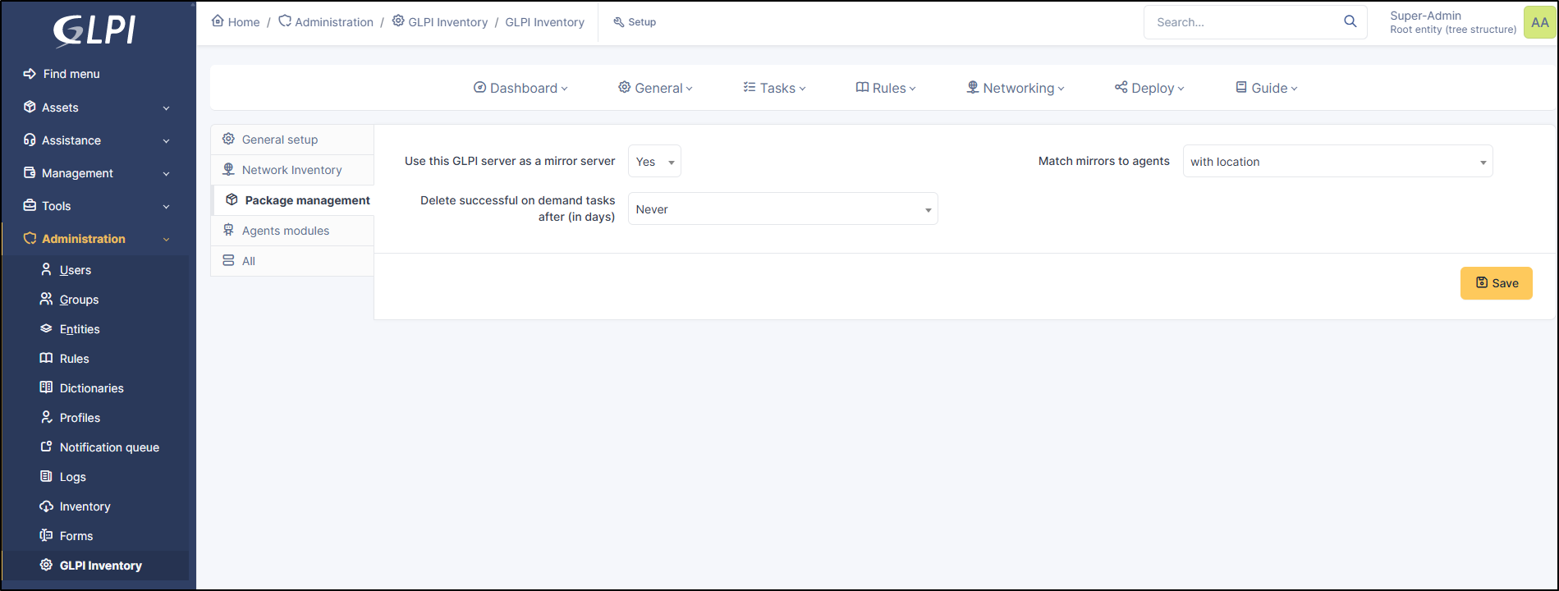Open the Networking top menu
Screen dimensions: 1559x591
coord(1015,88)
